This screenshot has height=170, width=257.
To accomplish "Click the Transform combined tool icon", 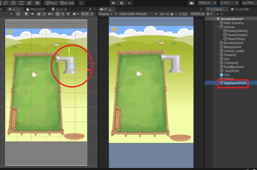I will (30, 3).
